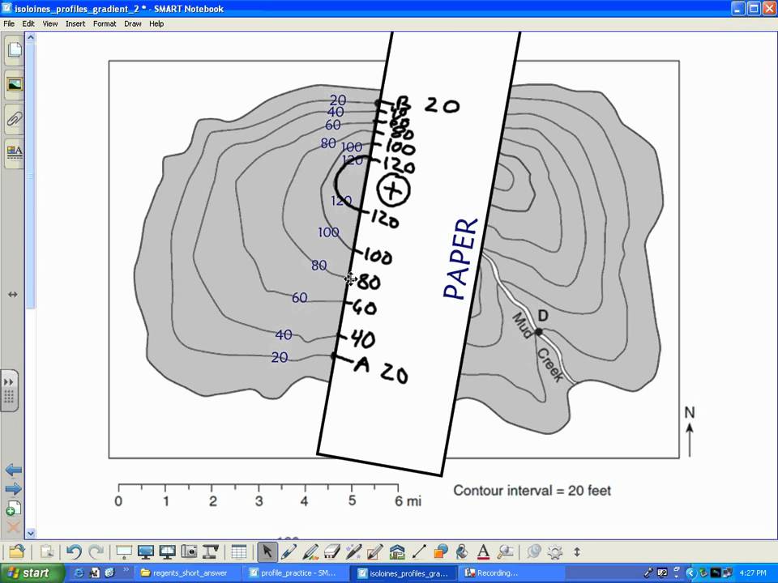Open the Properties tab in sidebar
Image resolution: width=778 pixels, height=583 pixels.
(15, 151)
